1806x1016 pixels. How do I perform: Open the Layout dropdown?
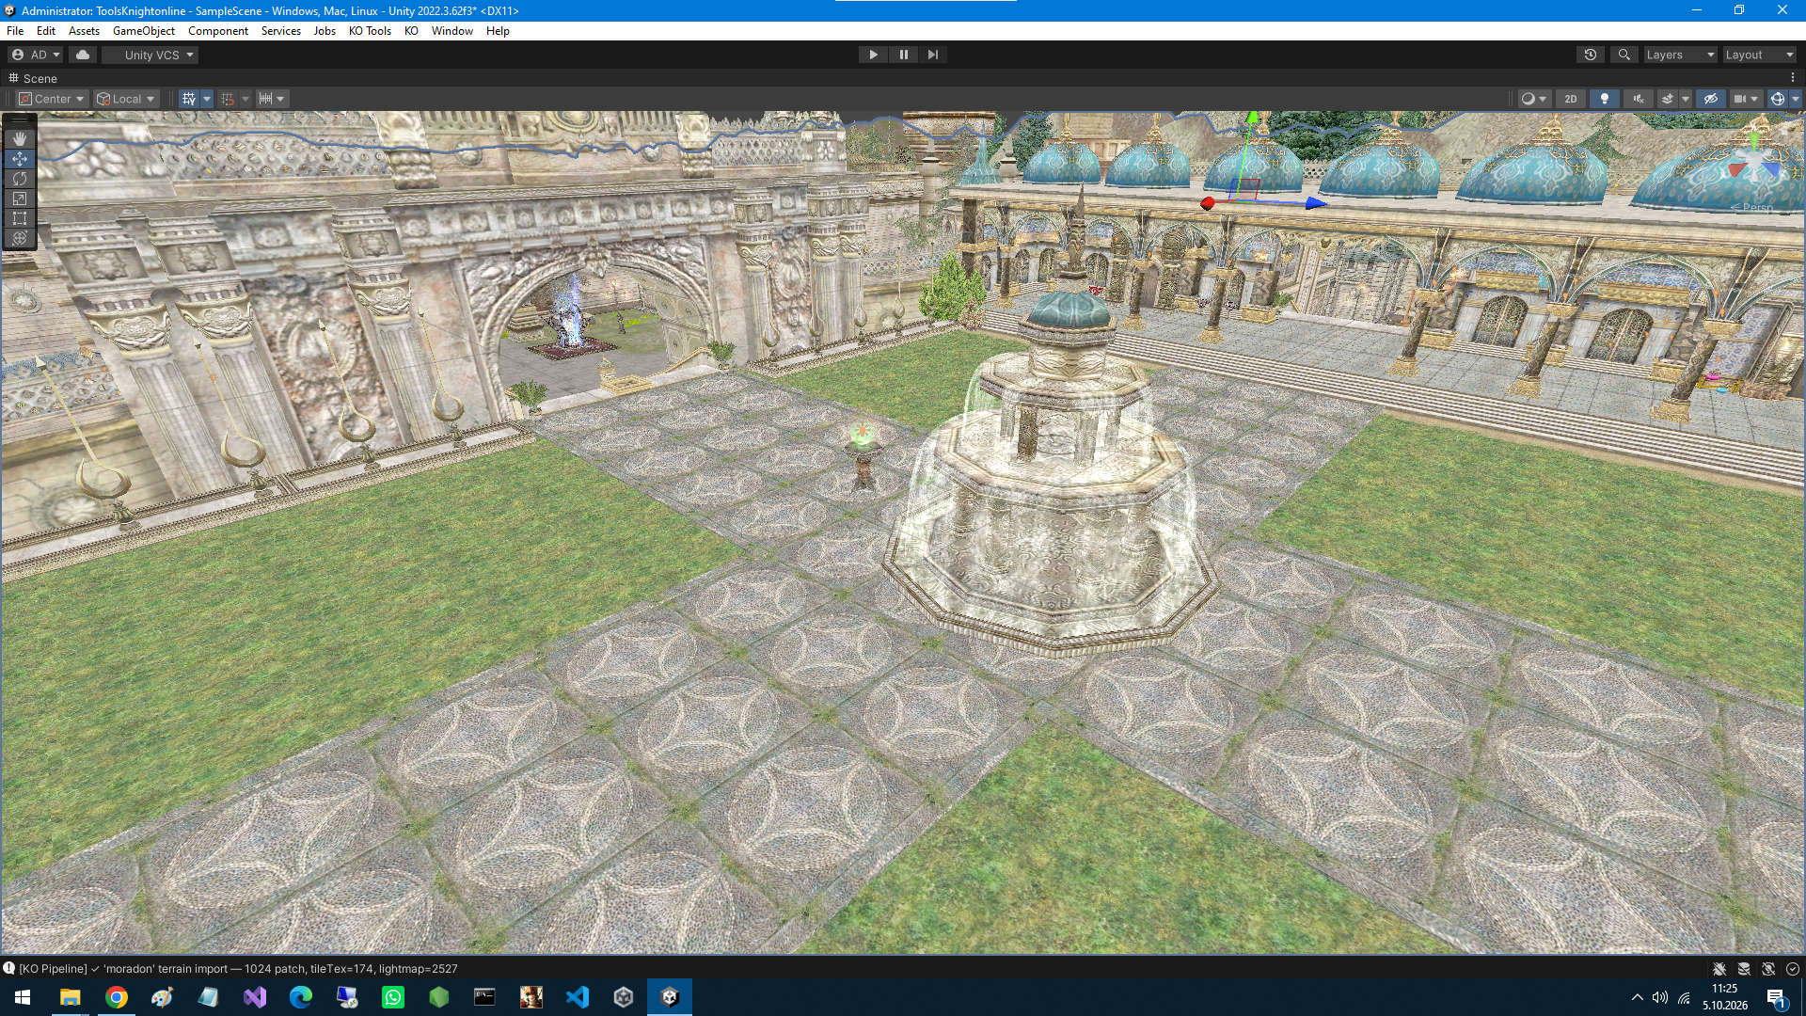tap(1759, 55)
